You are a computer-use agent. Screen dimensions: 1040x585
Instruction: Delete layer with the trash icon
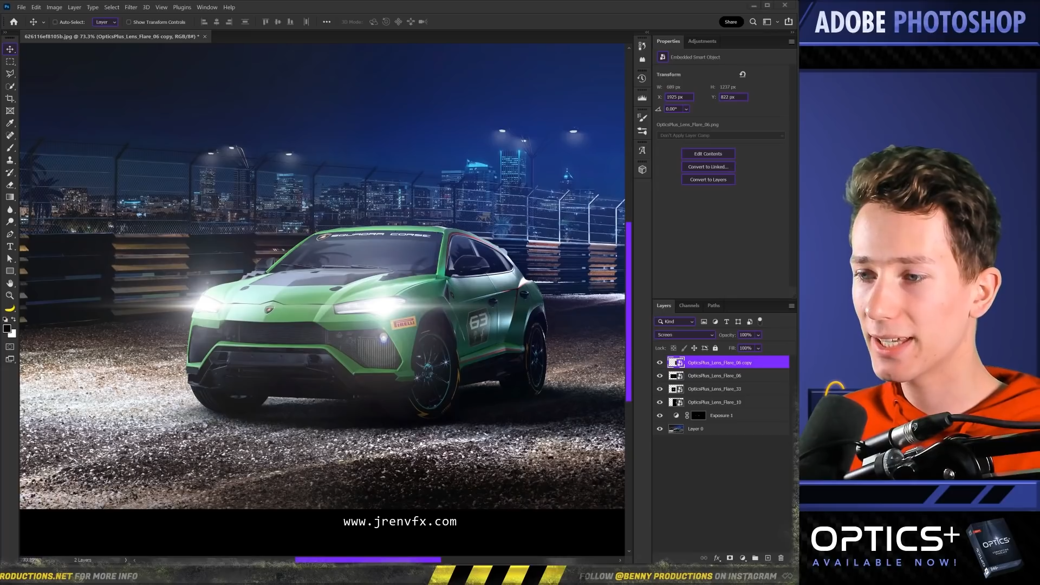[x=781, y=558]
